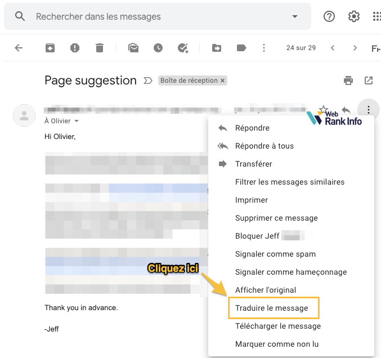381x358 pixels.
Task: Open toolbar three-dot more options
Action: (x=264, y=48)
